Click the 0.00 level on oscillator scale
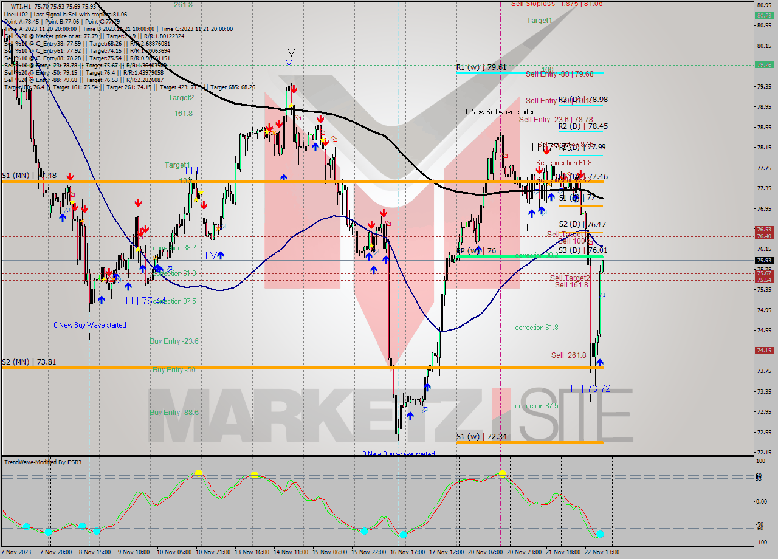This screenshot has width=778, height=559. pyautogui.click(x=762, y=502)
